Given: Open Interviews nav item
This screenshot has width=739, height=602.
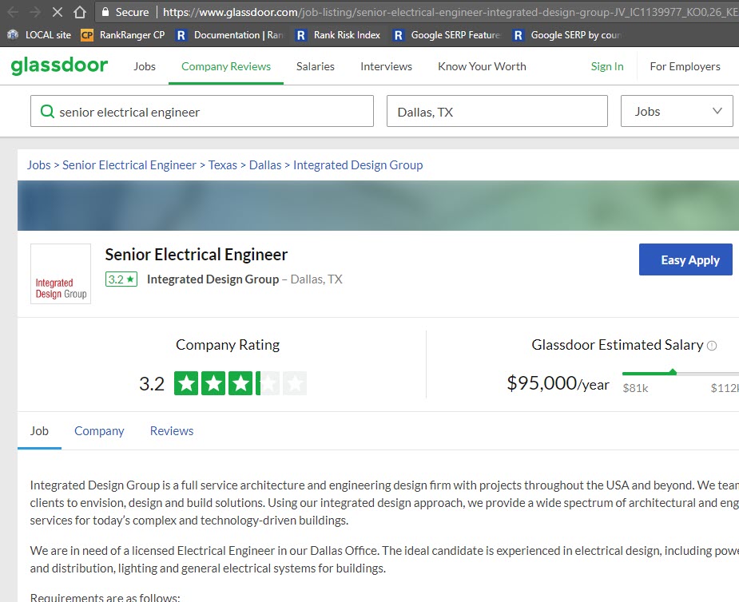Looking at the screenshot, I should point(386,66).
